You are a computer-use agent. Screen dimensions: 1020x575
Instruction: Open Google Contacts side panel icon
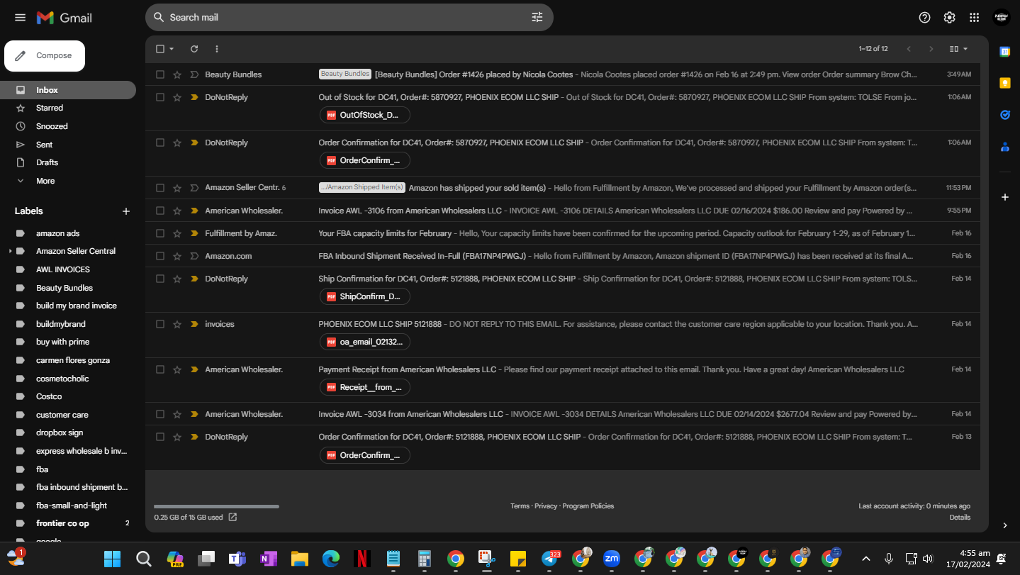pyautogui.click(x=1004, y=147)
